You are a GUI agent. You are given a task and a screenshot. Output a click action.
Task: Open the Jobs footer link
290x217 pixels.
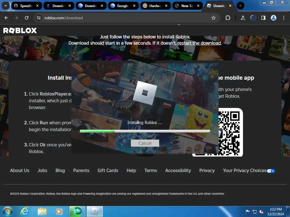[x=42, y=170]
